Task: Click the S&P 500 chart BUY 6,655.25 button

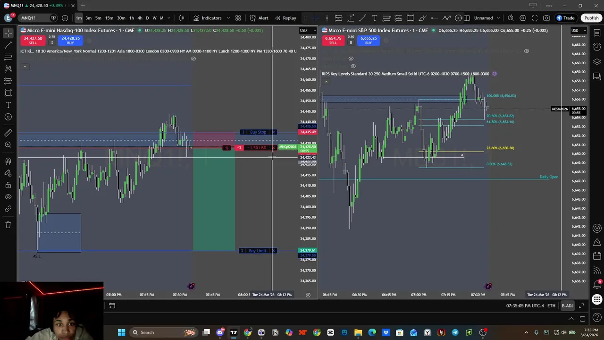Action: click(369, 41)
